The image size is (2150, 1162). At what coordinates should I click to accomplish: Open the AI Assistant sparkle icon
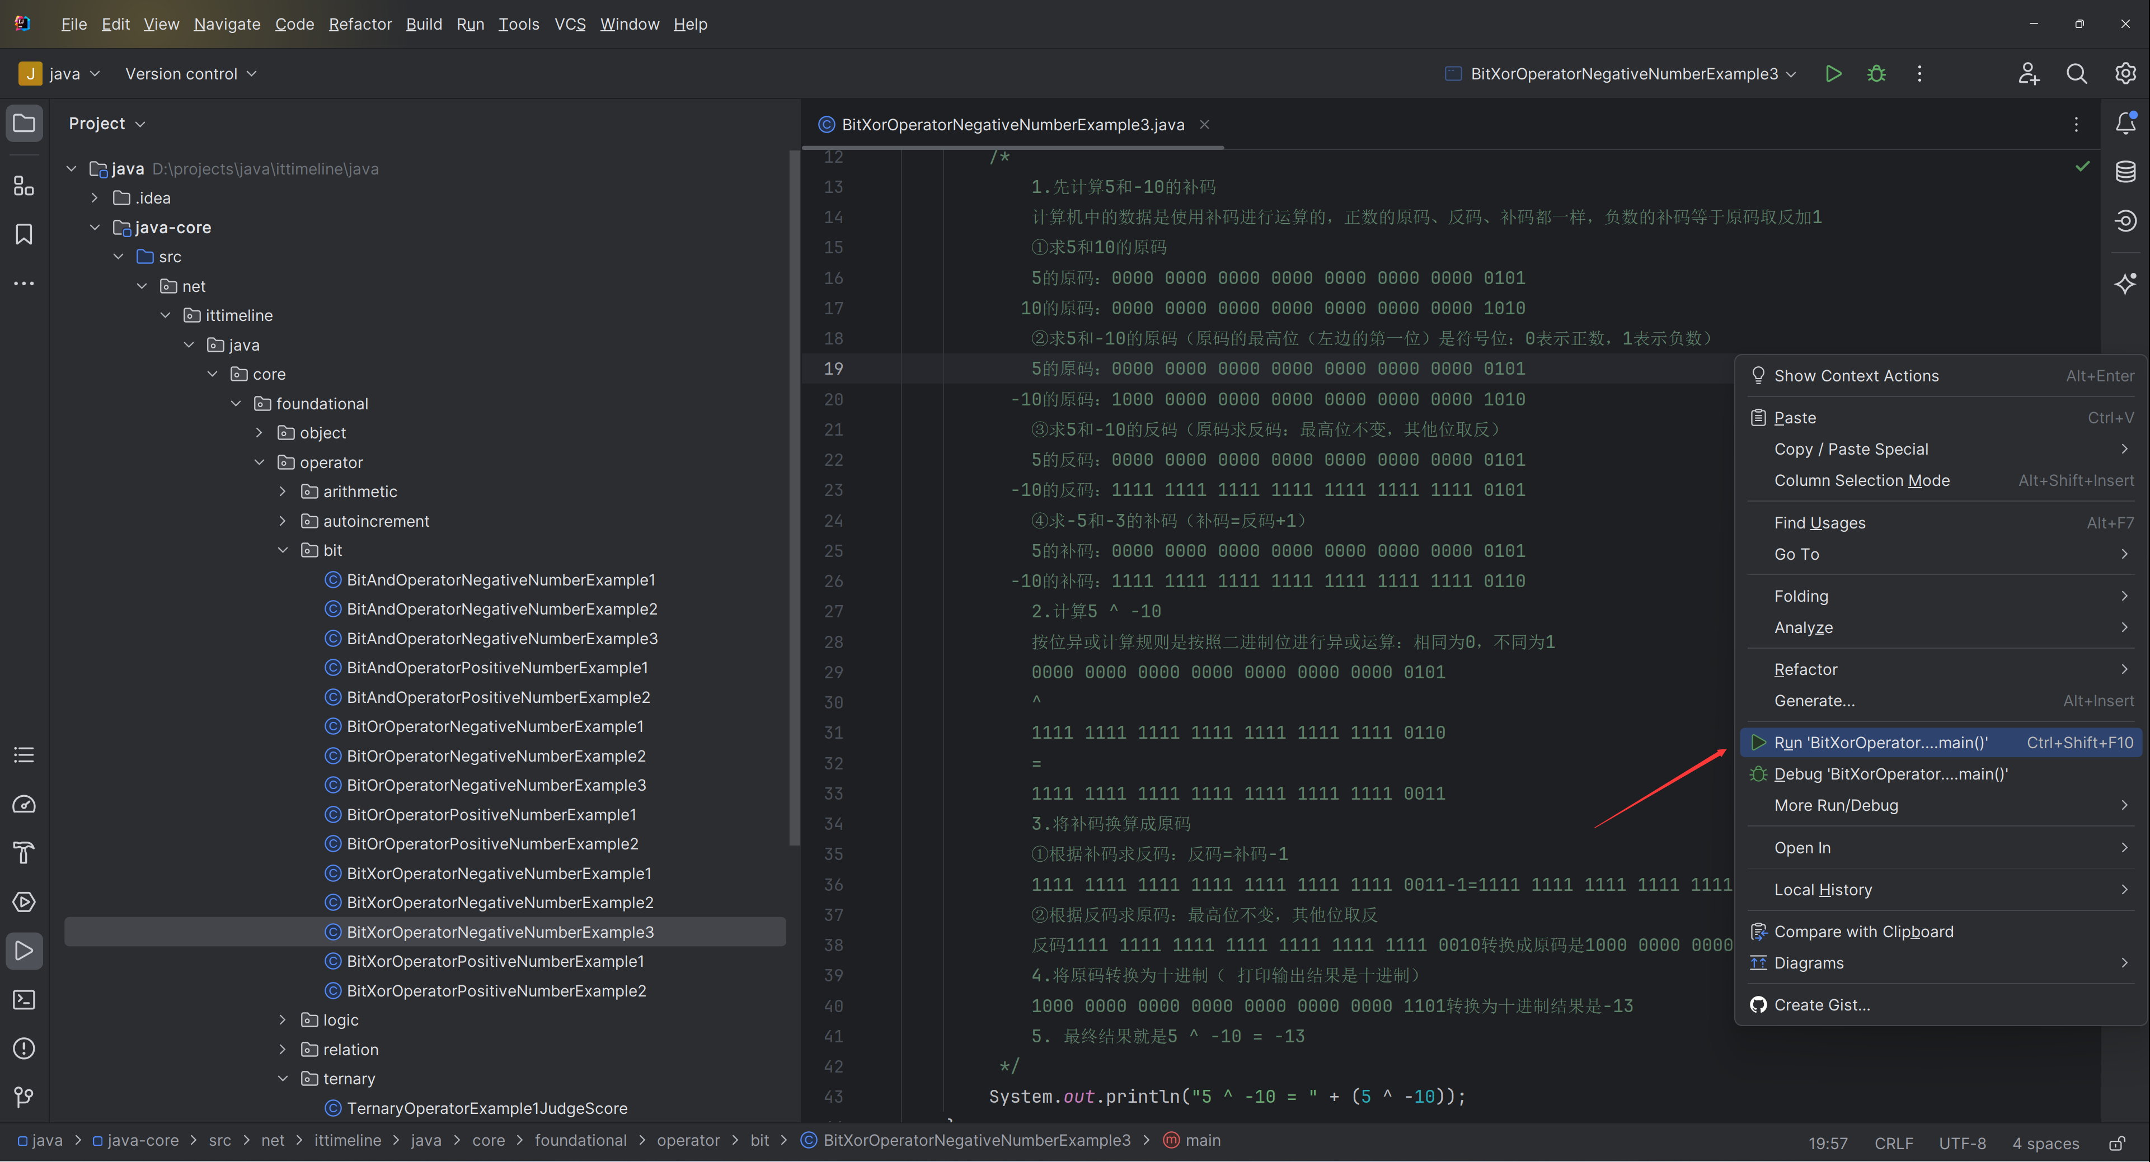click(x=2125, y=284)
